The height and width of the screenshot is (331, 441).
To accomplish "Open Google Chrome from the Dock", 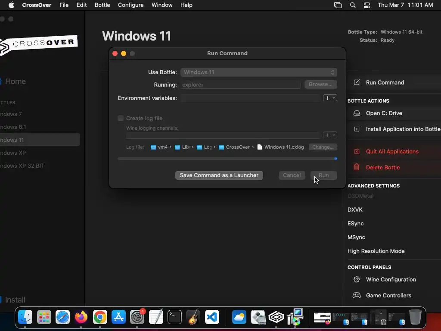I will coord(100,317).
